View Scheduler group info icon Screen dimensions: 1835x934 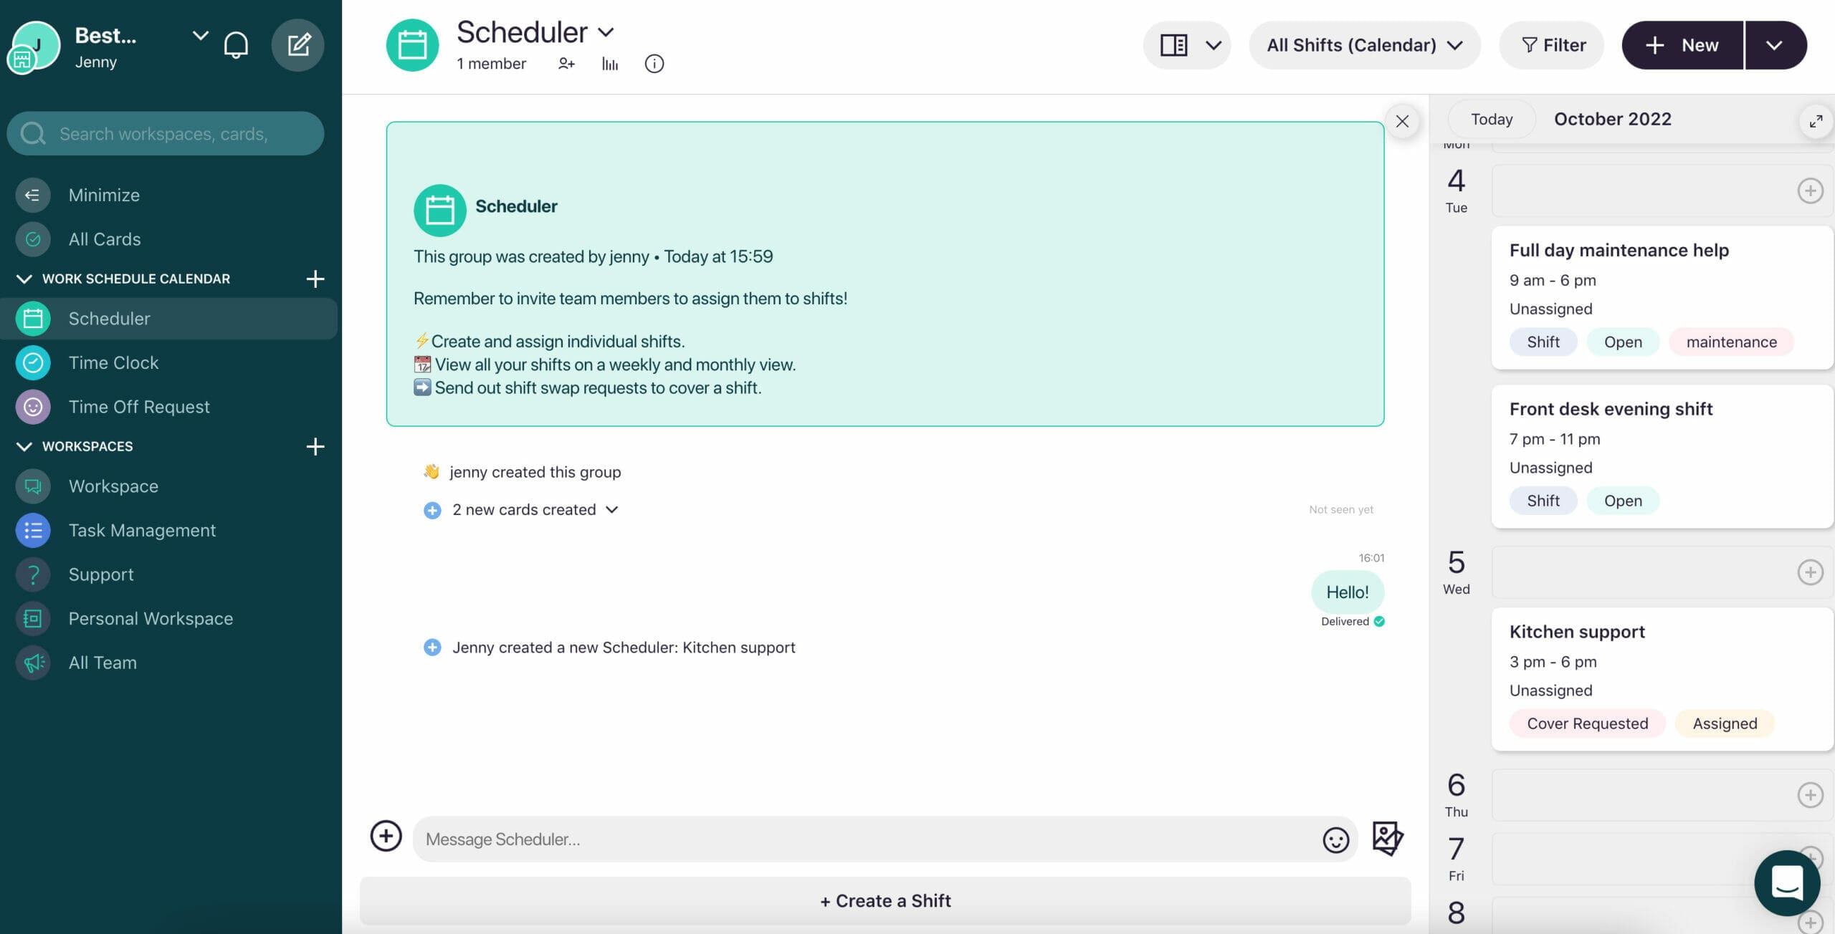pos(653,63)
